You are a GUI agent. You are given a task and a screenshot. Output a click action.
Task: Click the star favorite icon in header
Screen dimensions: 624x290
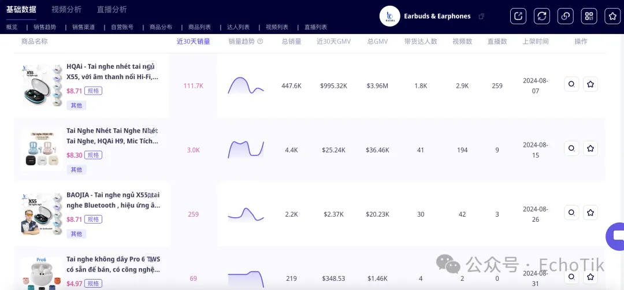click(612, 16)
